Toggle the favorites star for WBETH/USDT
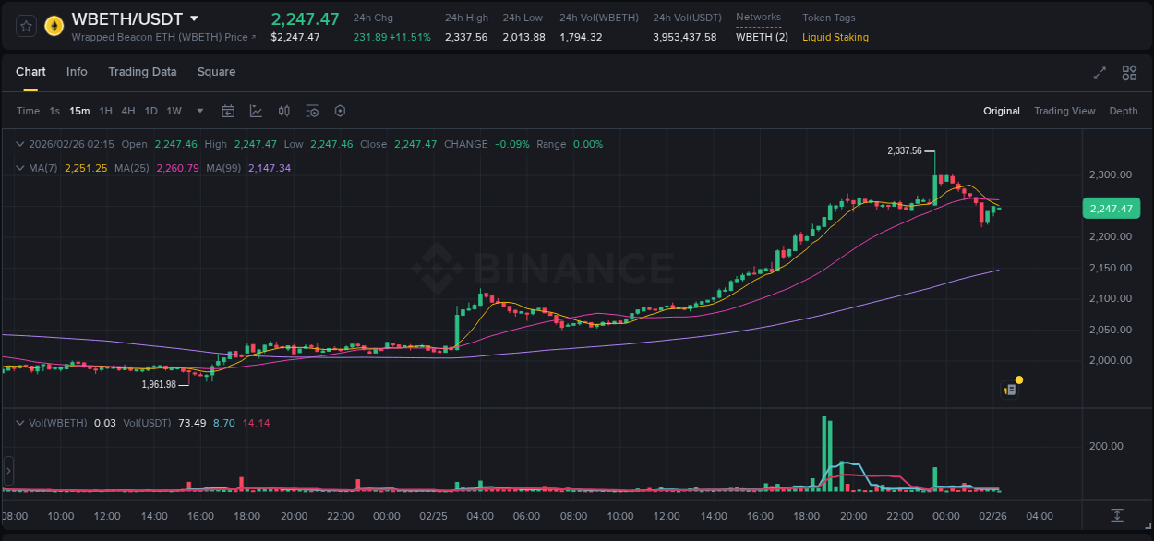Viewport: 1154px width, 541px height. (x=26, y=26)
